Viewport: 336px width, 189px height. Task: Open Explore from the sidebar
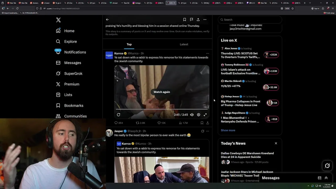[66, 41]
